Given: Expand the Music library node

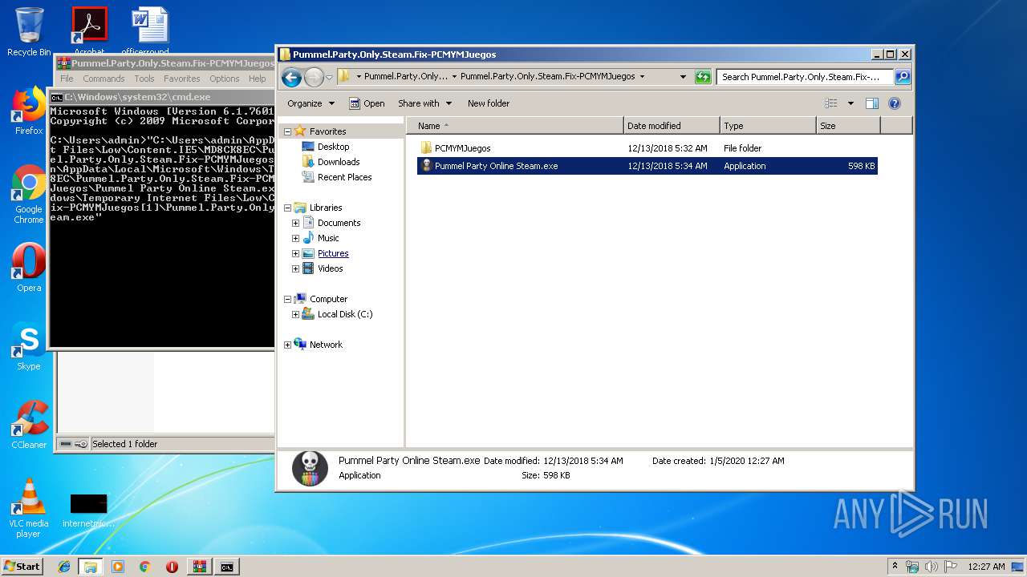Looking at the screenshot, I should 295,238.
